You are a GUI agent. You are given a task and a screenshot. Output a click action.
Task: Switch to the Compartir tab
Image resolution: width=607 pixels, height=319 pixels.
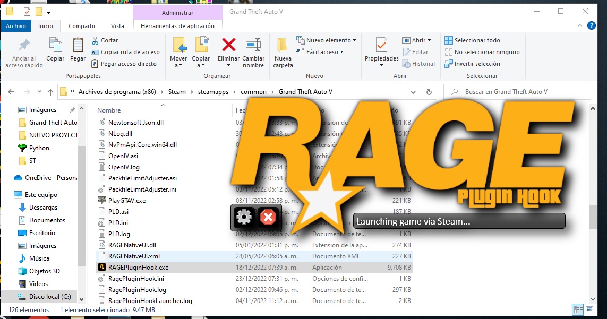tap(82, 26)
